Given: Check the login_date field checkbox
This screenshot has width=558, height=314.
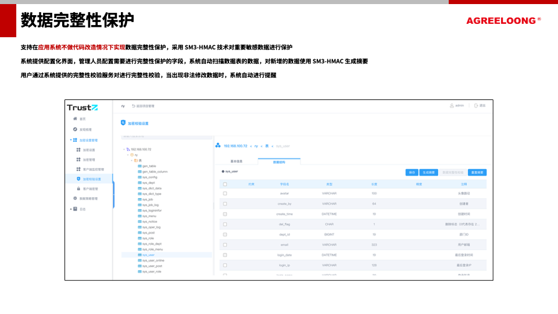Looking at the screenshot, I should coord(225,255).
